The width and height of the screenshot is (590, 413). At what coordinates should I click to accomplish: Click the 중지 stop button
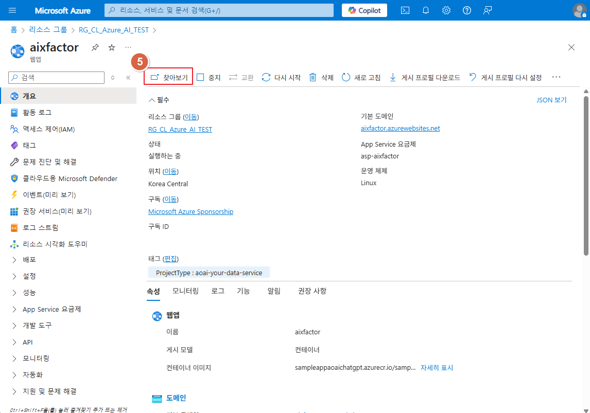tap(209, 78)
